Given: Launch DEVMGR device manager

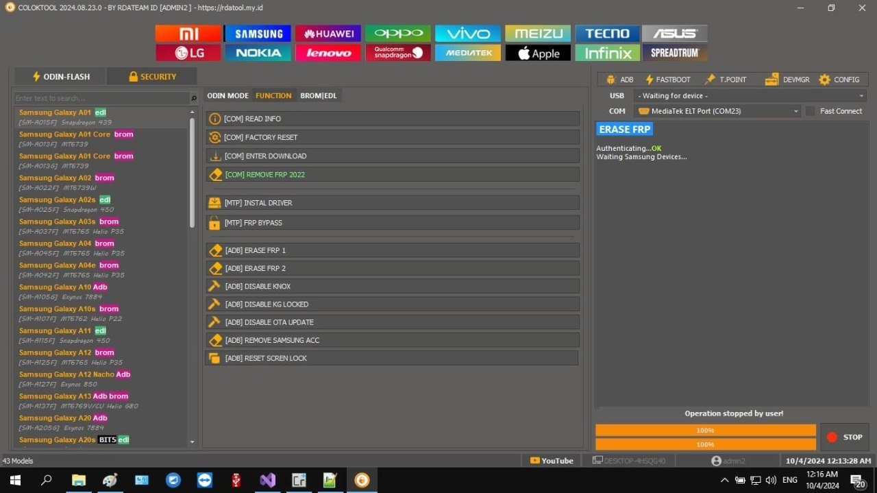Looking at the screenshot, I should click(x=787, y=80).
